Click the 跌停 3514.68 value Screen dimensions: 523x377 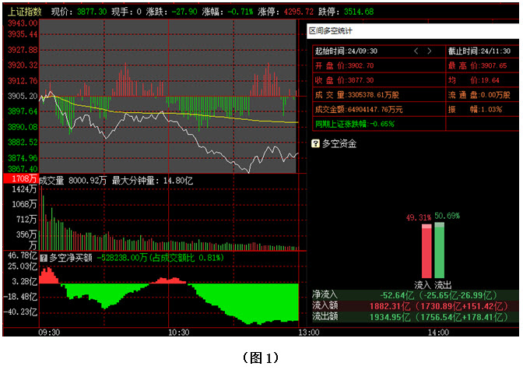point(359,12)
